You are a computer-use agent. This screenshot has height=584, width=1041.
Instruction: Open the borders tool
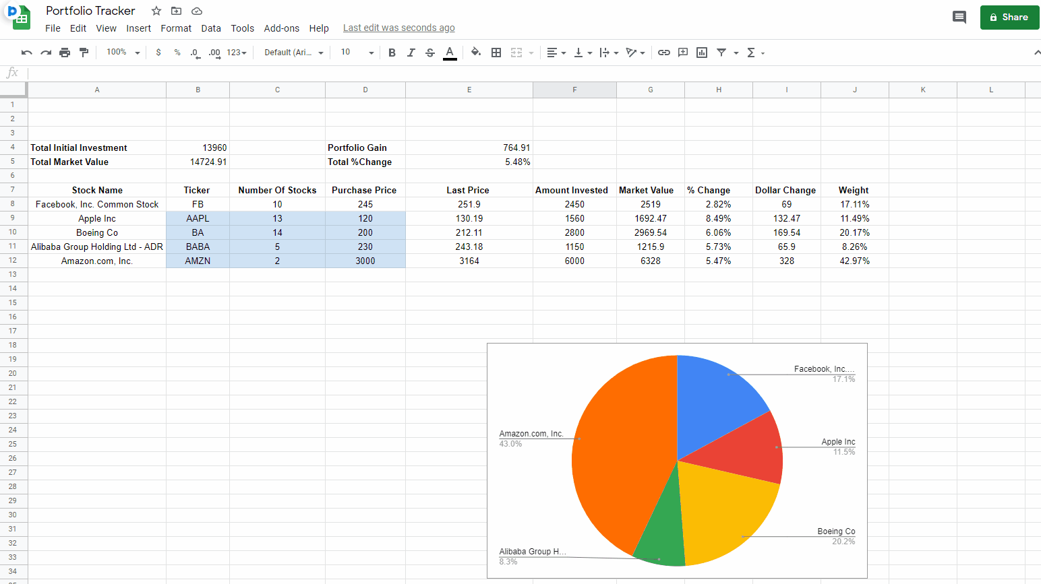pos(496,53)
